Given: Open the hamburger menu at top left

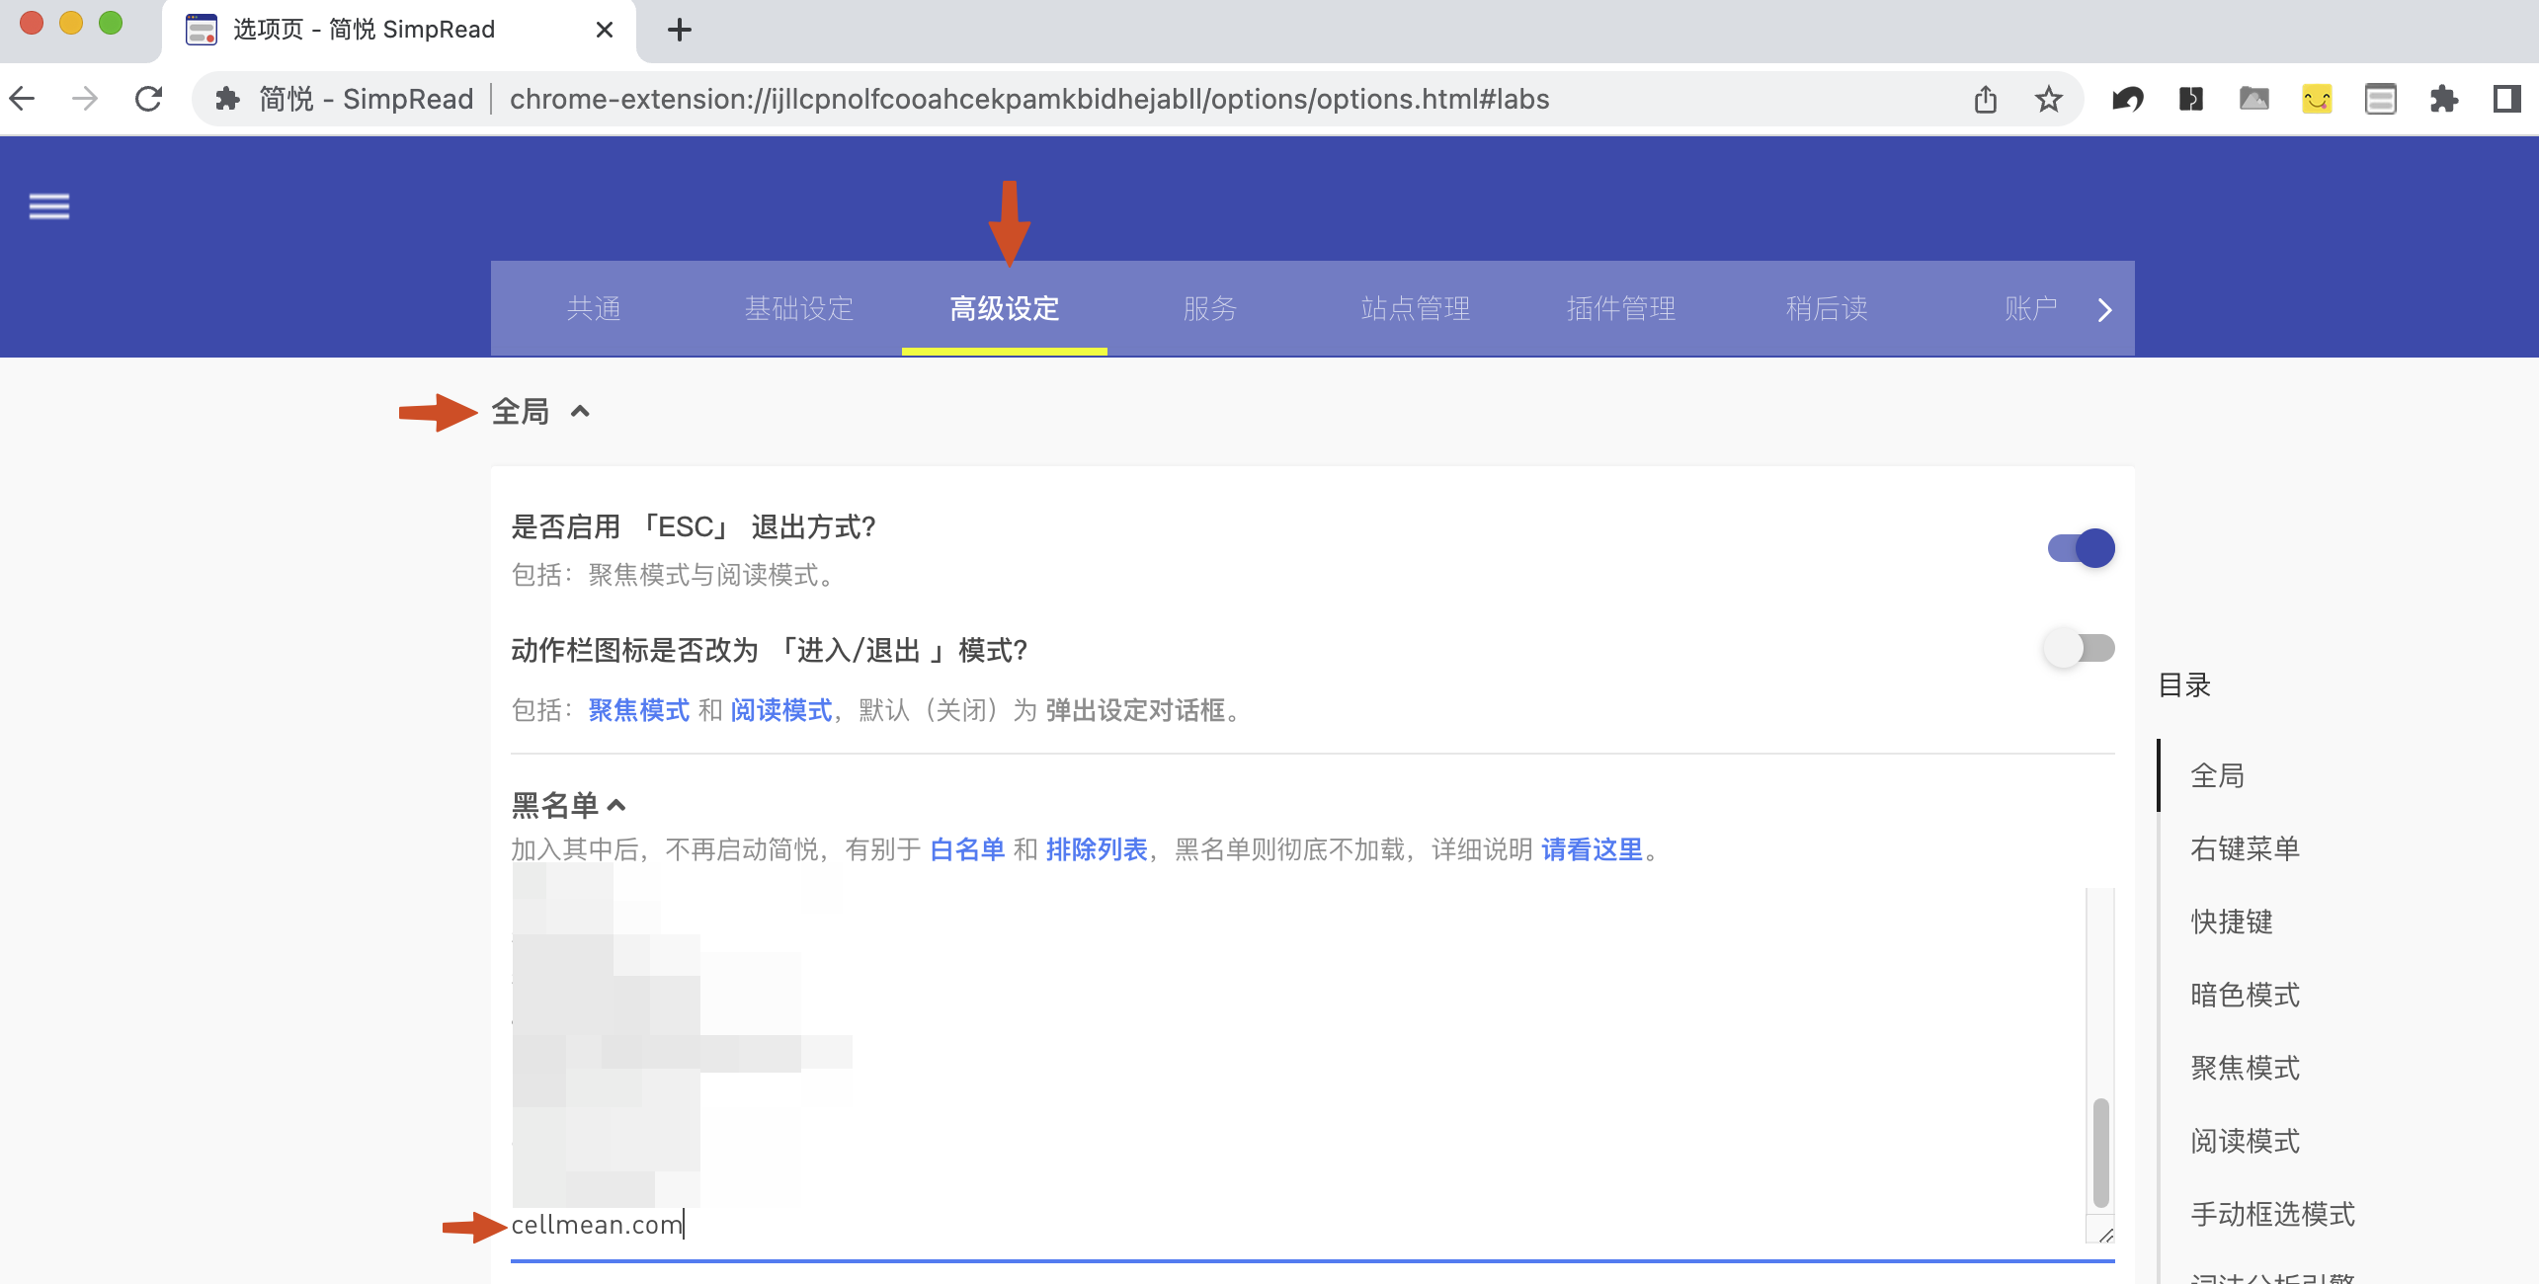Looking at the screenshot, I should tap(47, 206).
